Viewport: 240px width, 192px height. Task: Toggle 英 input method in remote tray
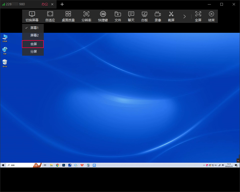pyautogui.click(x=223, y=165)
